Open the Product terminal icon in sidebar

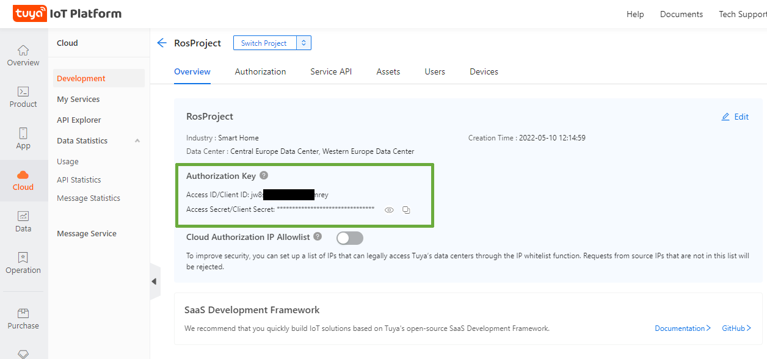[23, 92]
